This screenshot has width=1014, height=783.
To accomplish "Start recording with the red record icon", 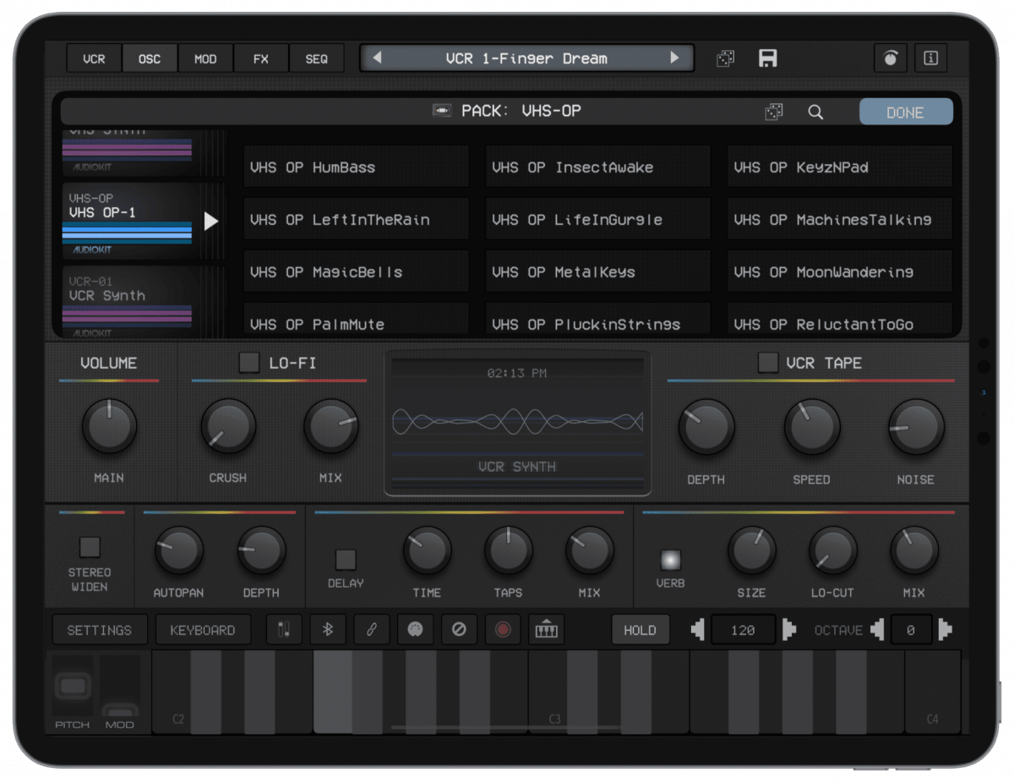I will (x=503, y=630).
